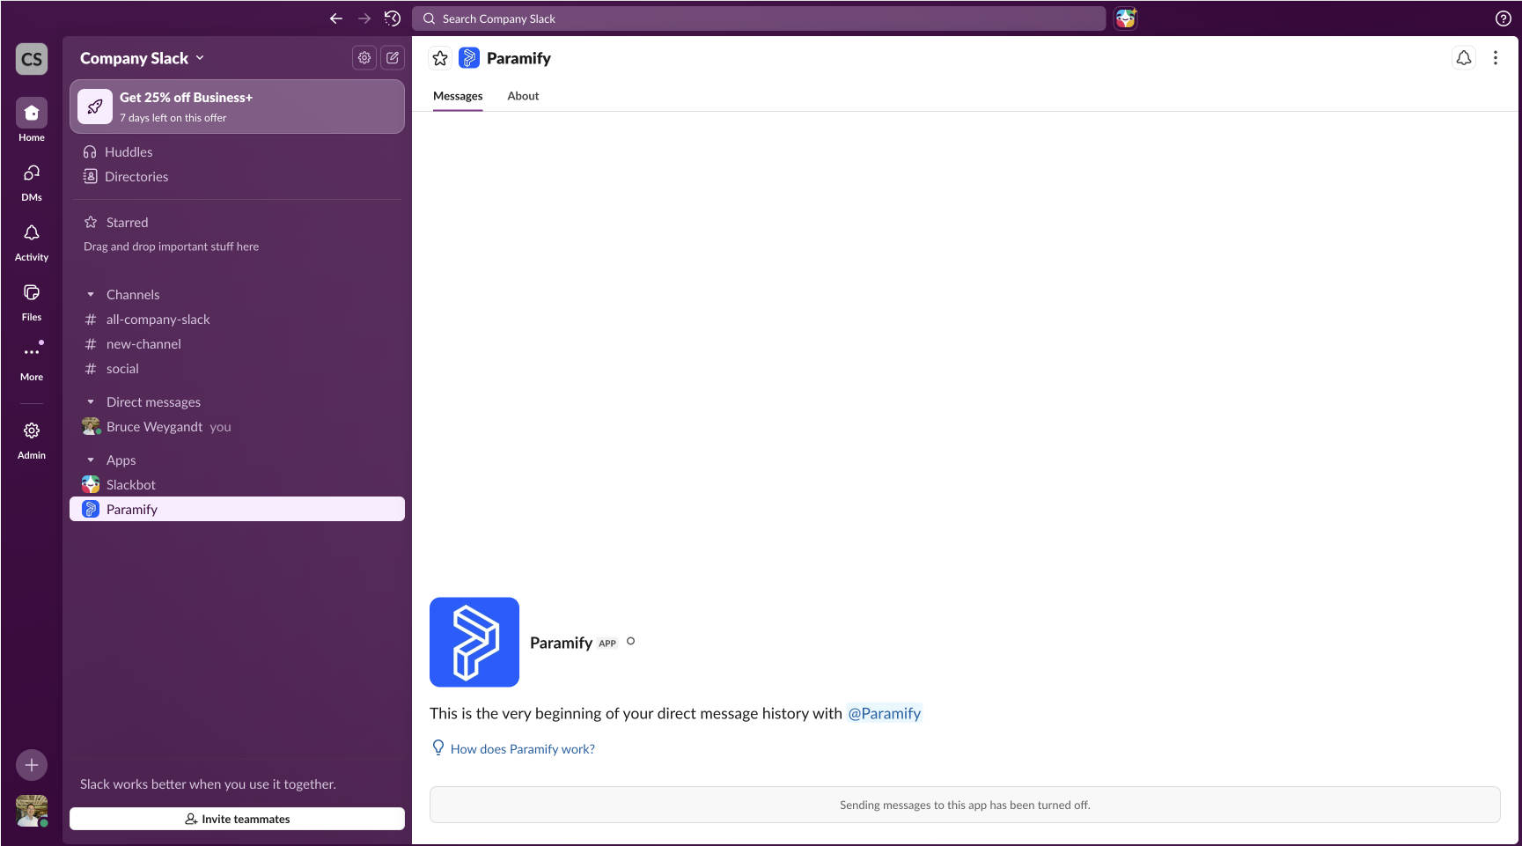Open Huddles in the sidebar
This screenshot has height=846, width=1522.
(x=237, y=151)
